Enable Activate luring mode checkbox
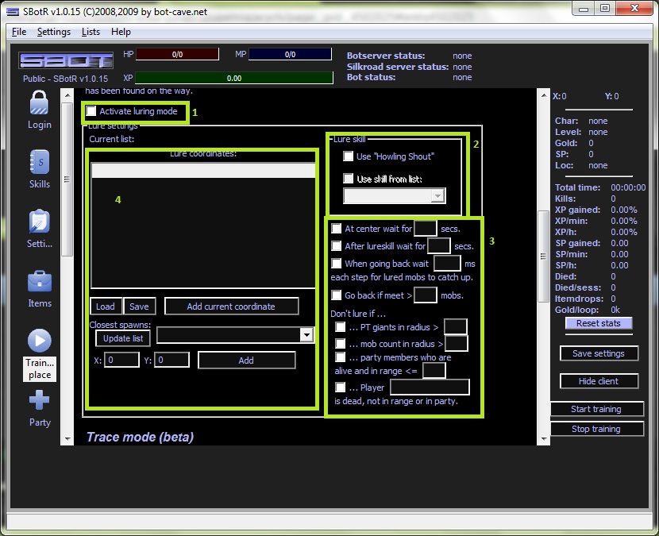This screenshot has width=659, height=536. tap(91, 111)
